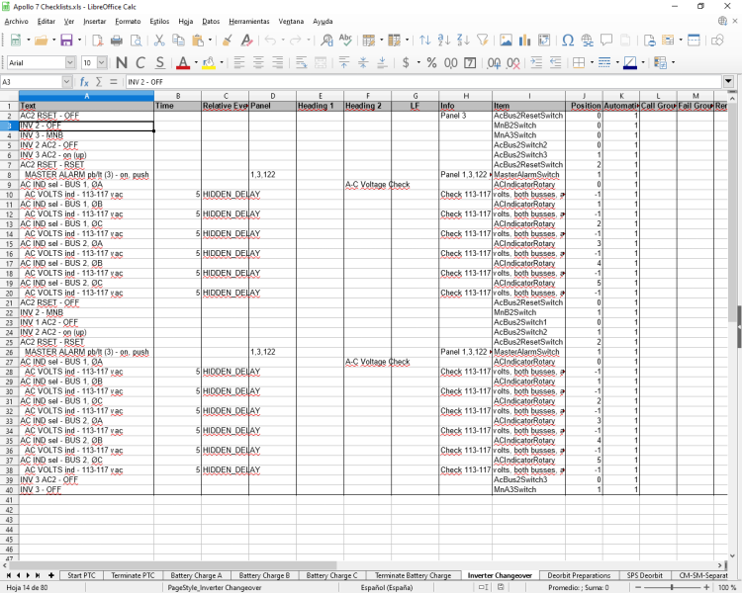Click the Copy icon
The width and height of the screenshot is (742, 593).
tap(178, 41)
